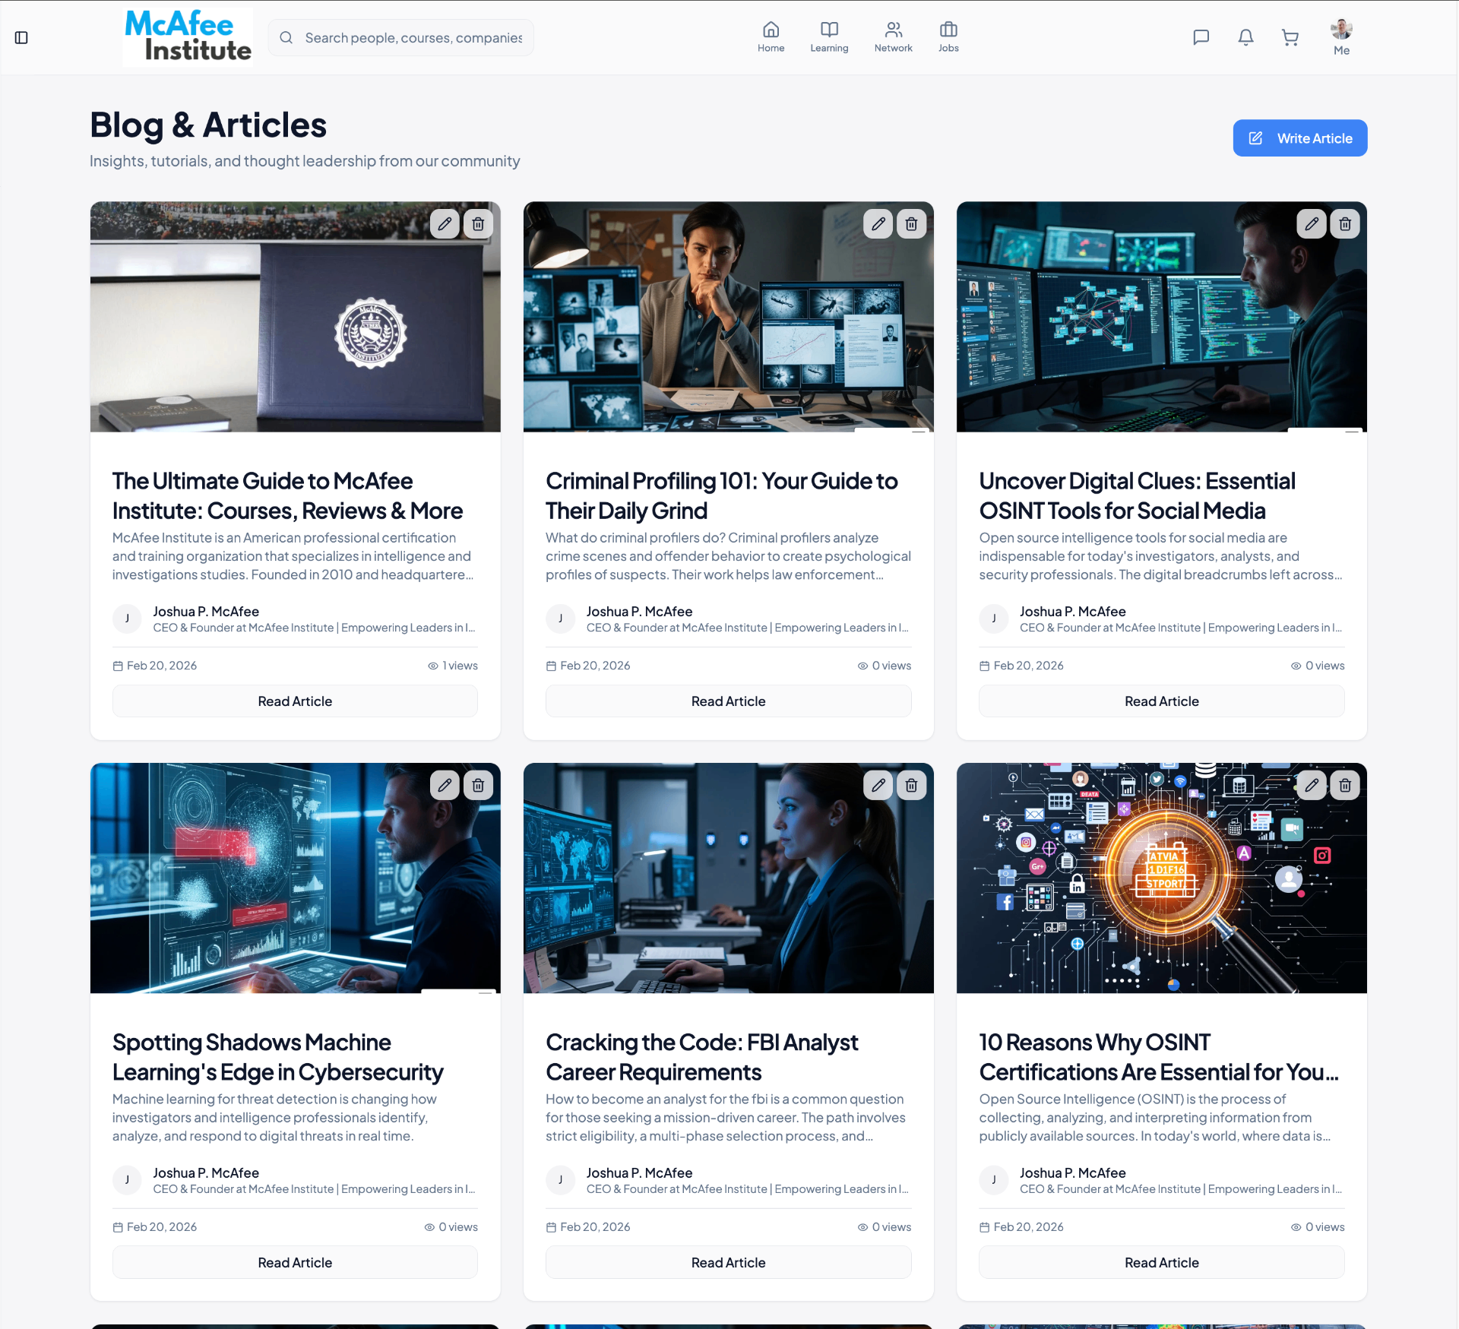1459x1329 pixels.
Task: Click the search magnifier icon
Action: pyautogui.click(x=286, y=38)
